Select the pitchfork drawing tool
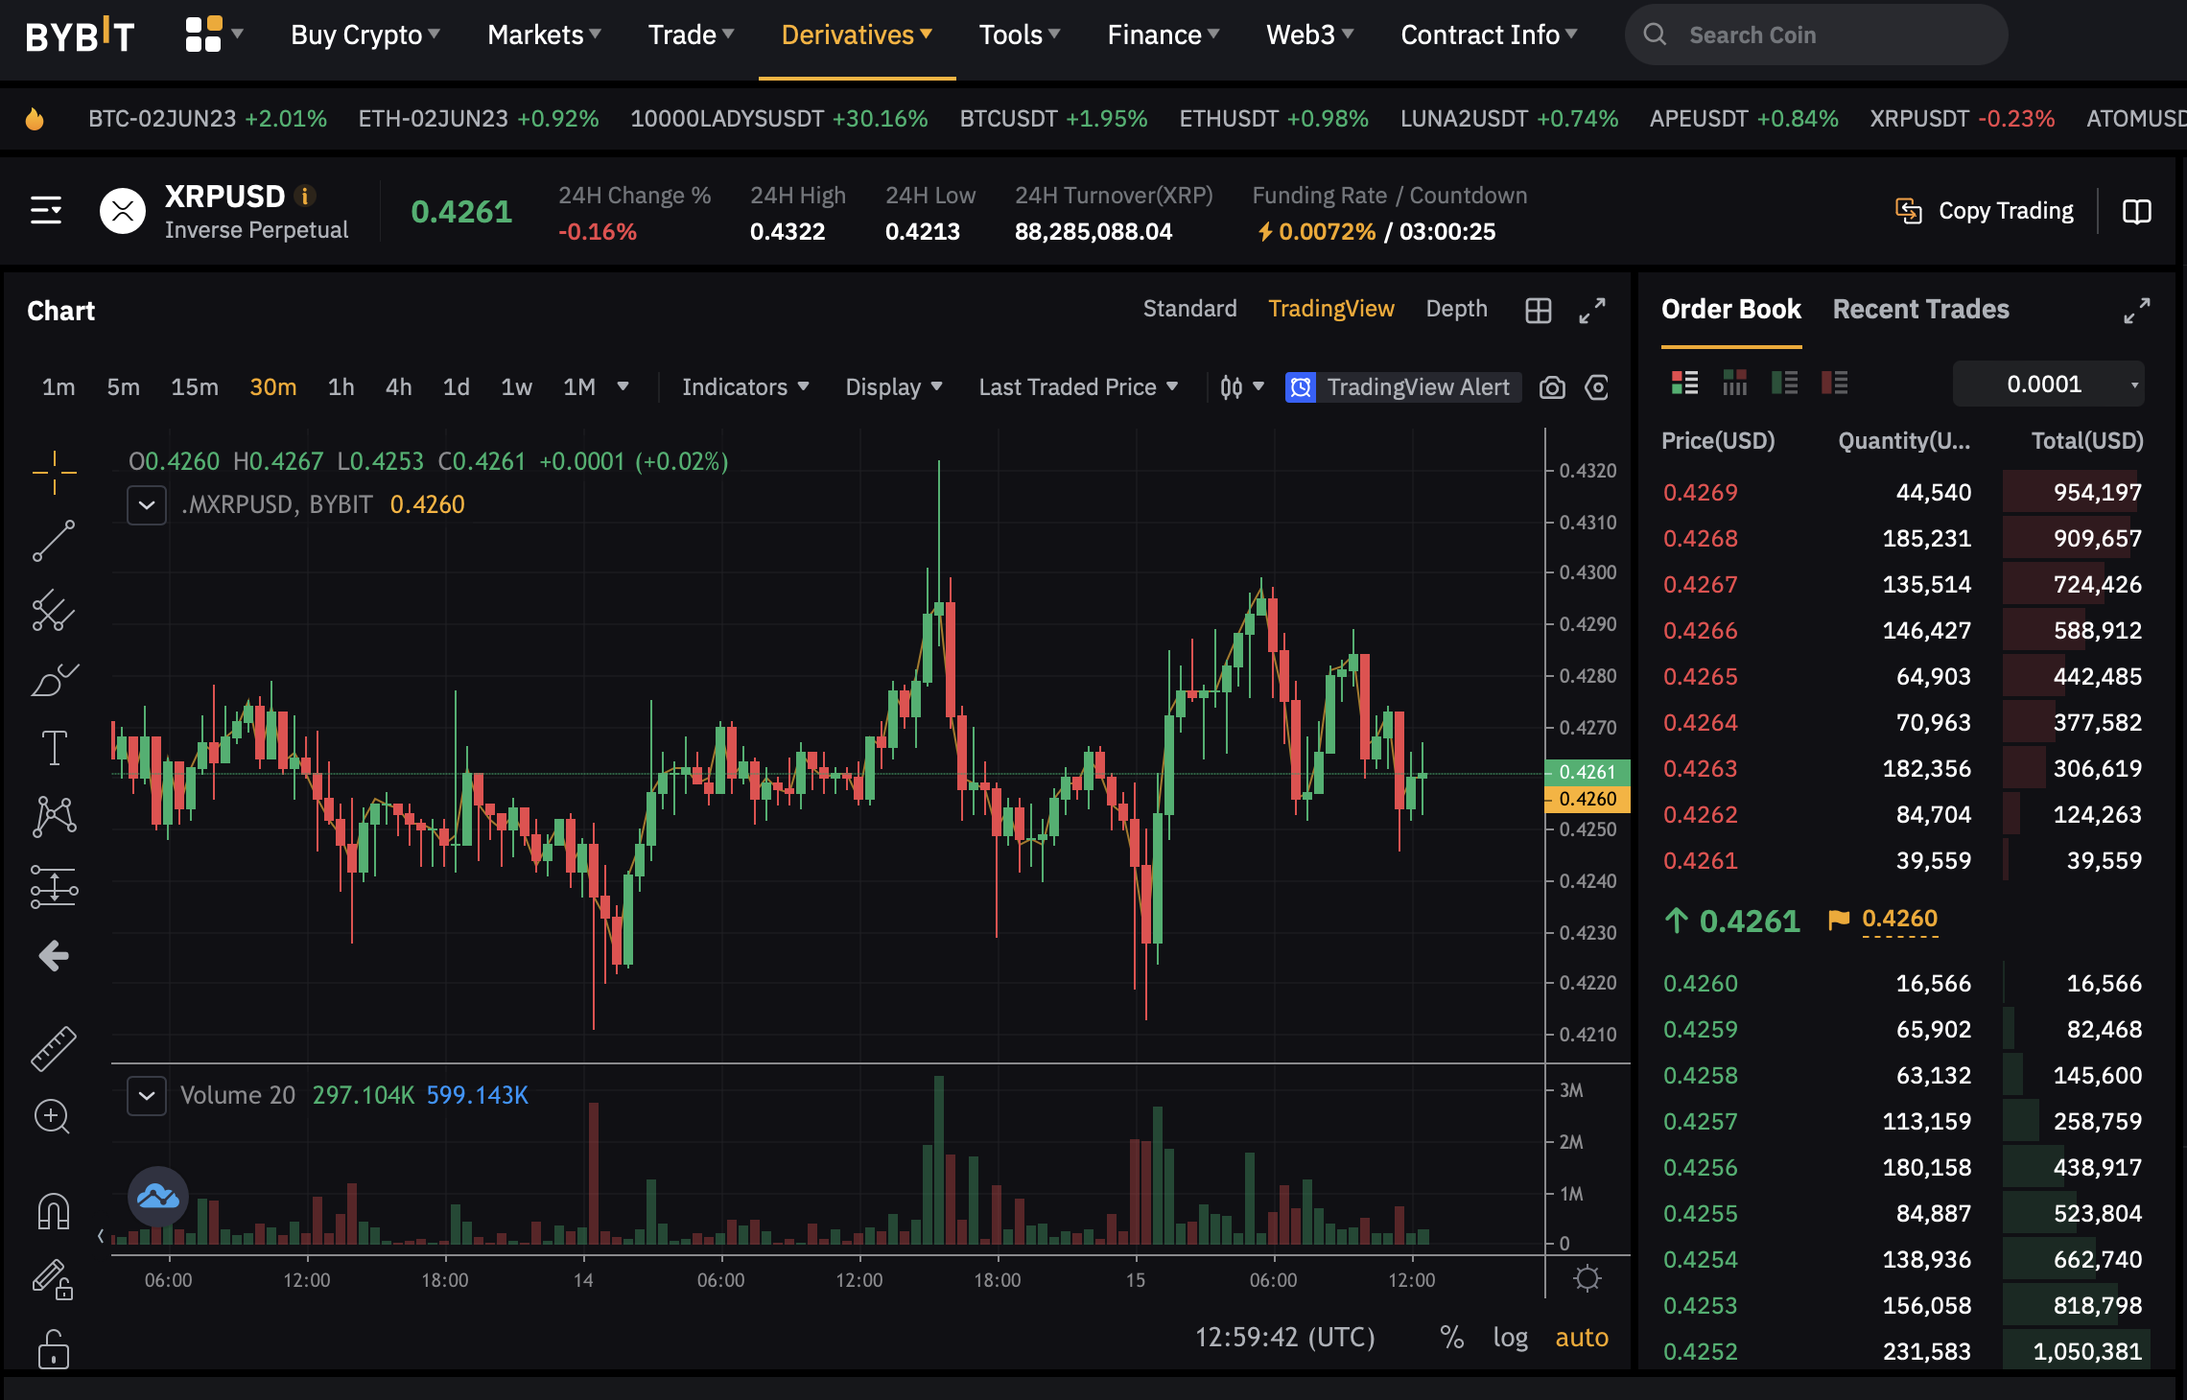The width and height of the screenshot is (2187, 1400). tap(54, 610)
